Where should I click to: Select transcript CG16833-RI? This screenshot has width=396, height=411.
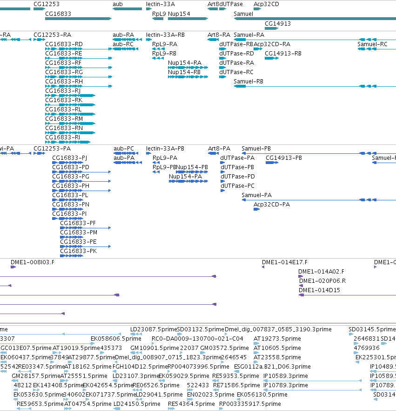tap(62, 137)
